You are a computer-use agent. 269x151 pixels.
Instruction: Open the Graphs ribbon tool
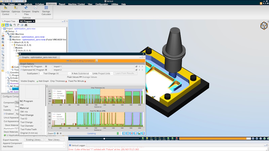coord(36,9)
